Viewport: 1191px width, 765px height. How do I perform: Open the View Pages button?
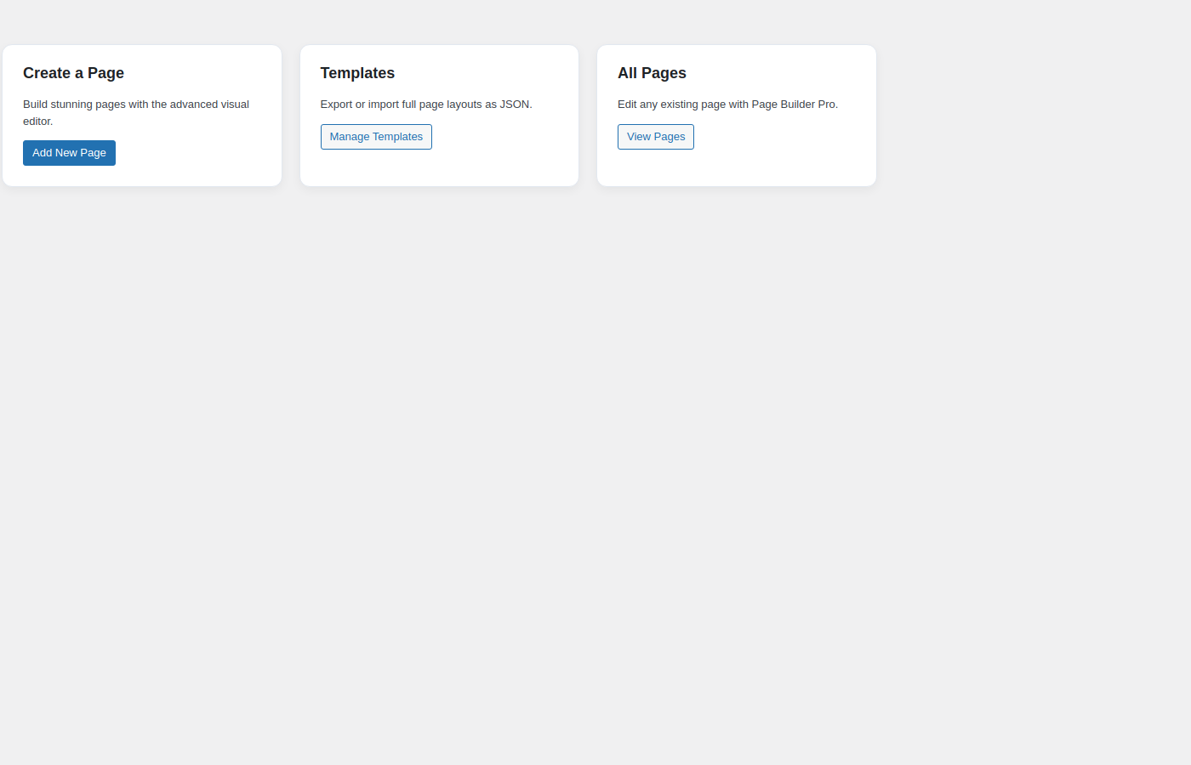(x=656, y=137)
